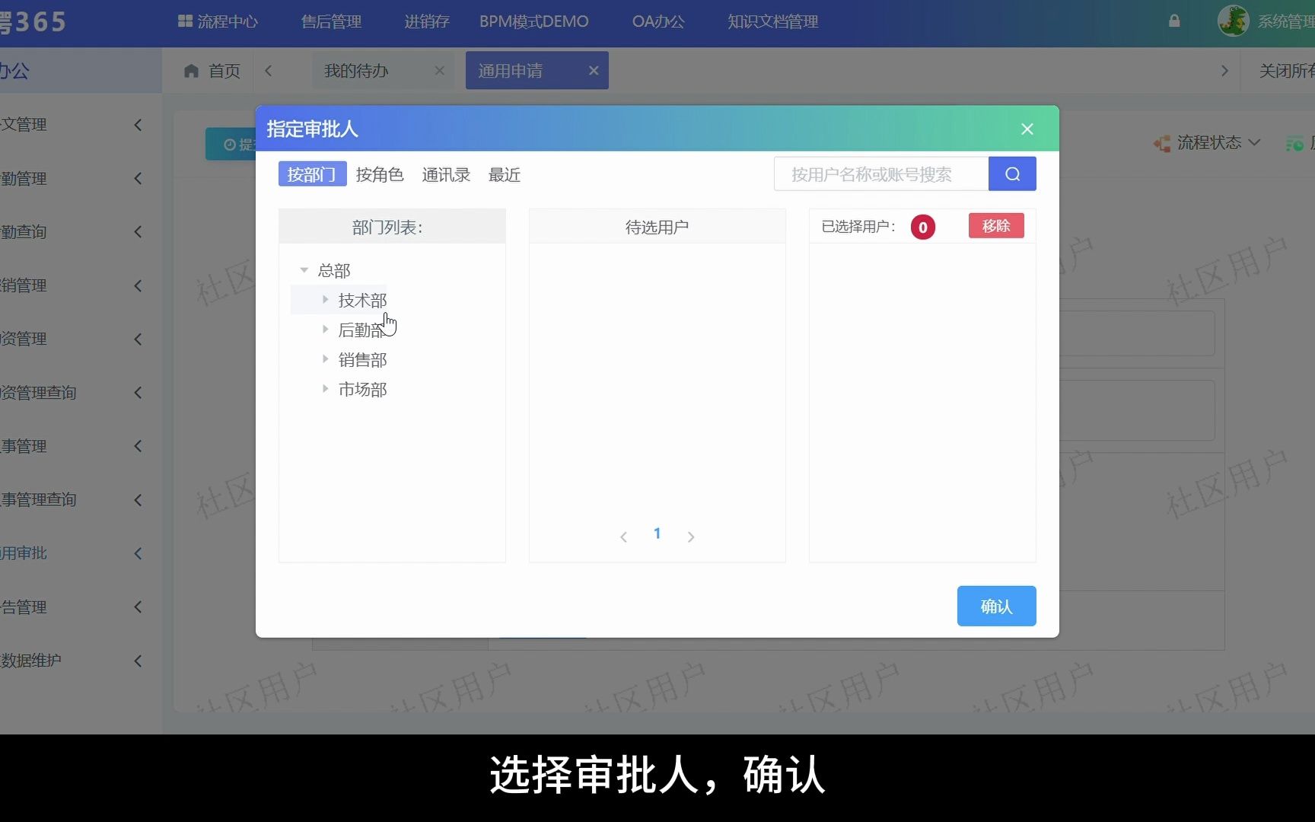Viewport: 1315px width, 822px height.
Task: Collapse the 总部 department tree
Action: (x=304, y=269)
